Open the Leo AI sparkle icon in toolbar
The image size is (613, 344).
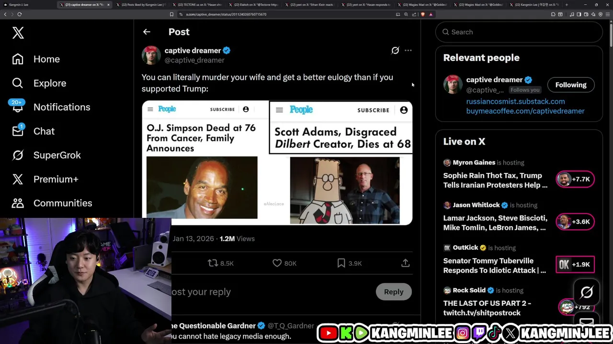click(x=593, y=14)
